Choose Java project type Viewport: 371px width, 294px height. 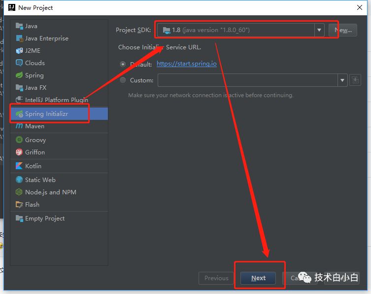[x=59, y=26]
